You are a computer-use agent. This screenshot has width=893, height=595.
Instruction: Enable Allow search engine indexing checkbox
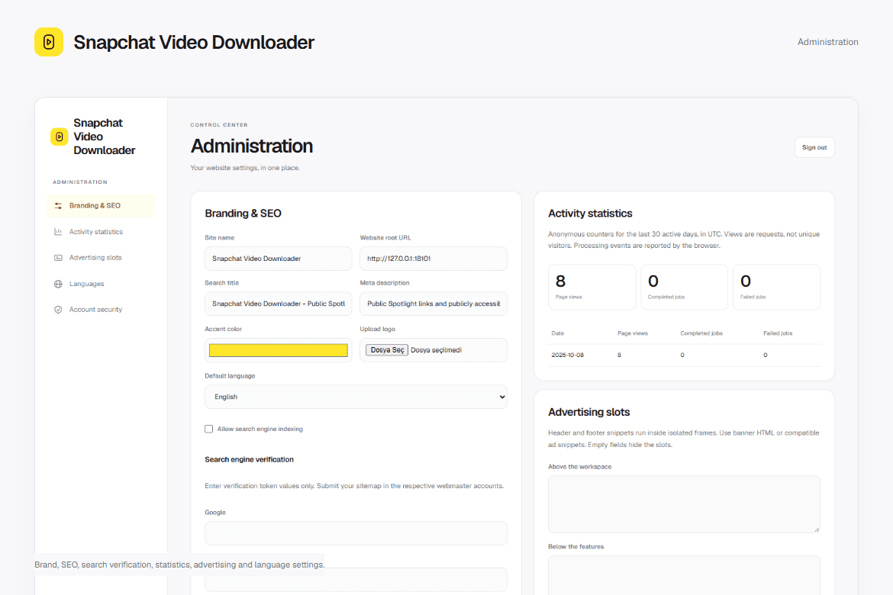(209, 429)
